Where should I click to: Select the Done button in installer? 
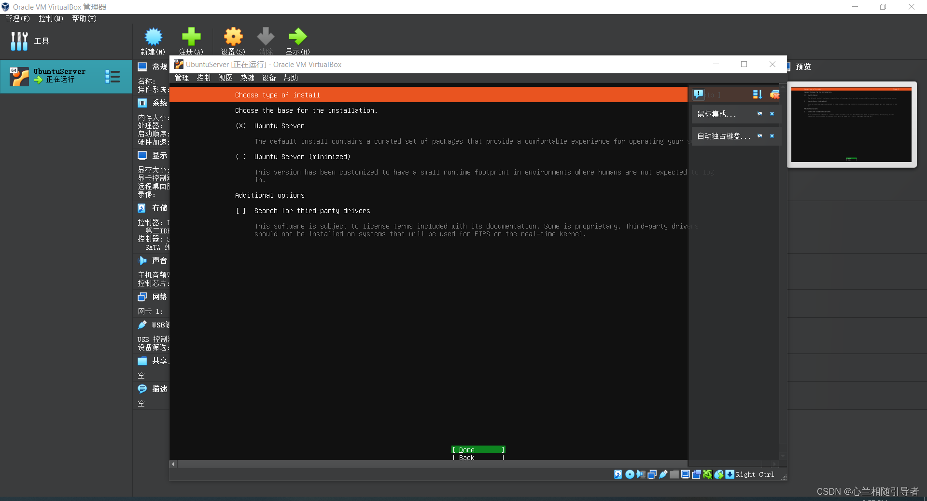(478, 449)
